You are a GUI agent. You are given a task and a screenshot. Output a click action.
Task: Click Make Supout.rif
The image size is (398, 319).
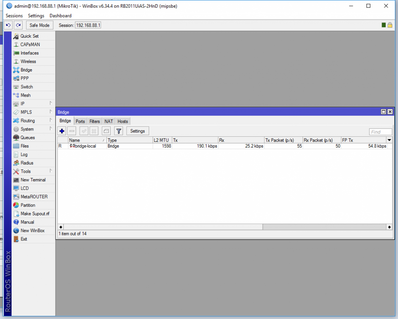pyautogui.click(x=33, y=214)
